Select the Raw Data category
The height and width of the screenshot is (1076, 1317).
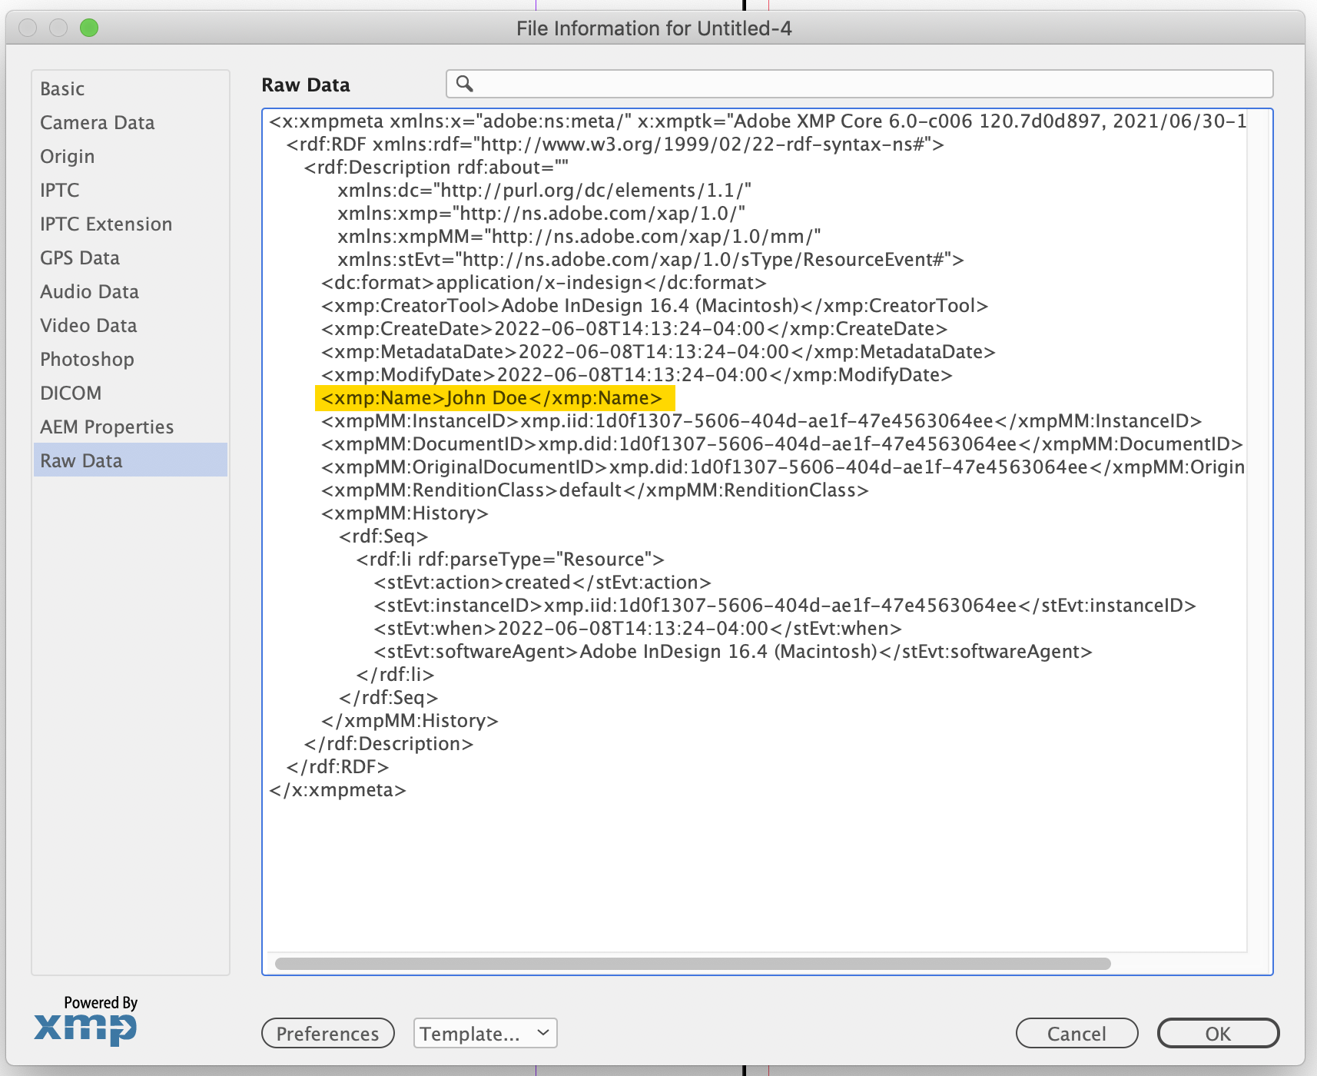tap(81, 460)
